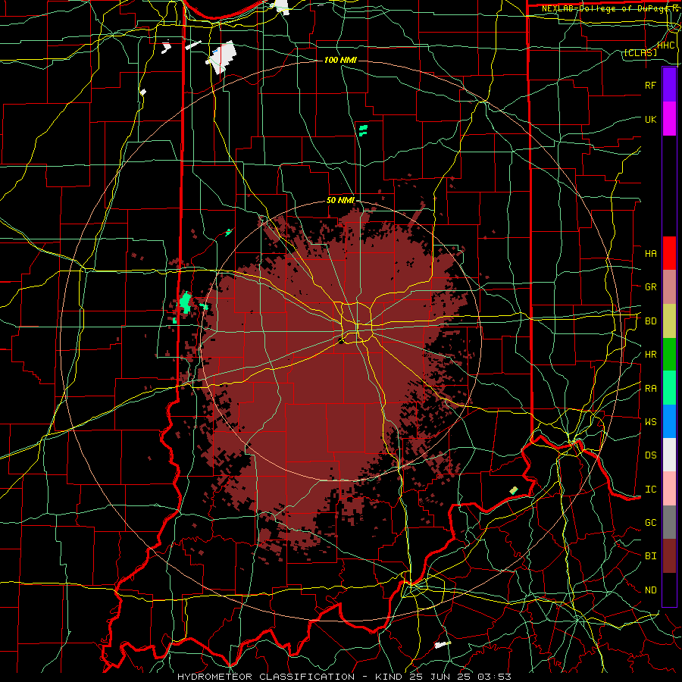Select the RA legend label
Image resolution: width=682 pixels, height=682 pixels.
point(650,388)
